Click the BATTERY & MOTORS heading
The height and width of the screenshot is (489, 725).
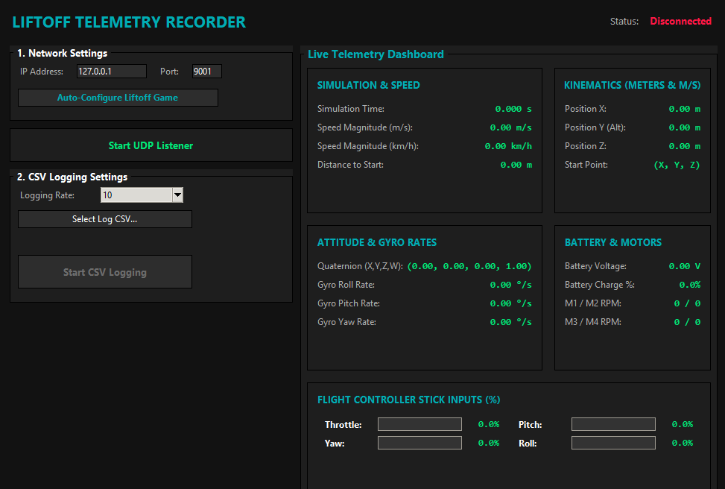(613, 242)
